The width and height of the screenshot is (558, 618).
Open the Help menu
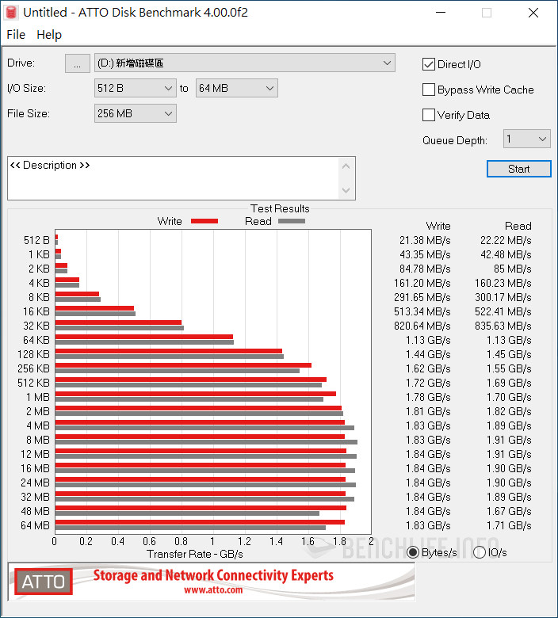pos(49,35)
